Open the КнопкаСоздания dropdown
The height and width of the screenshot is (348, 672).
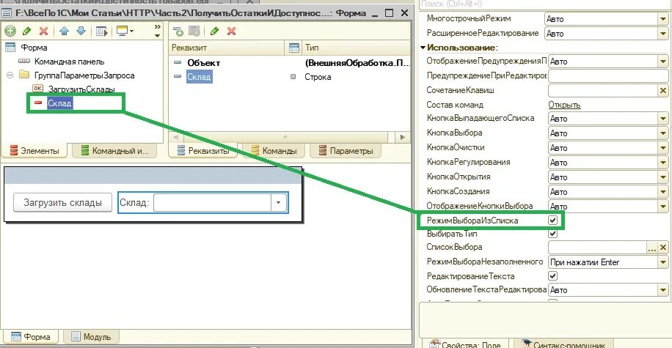663,192
